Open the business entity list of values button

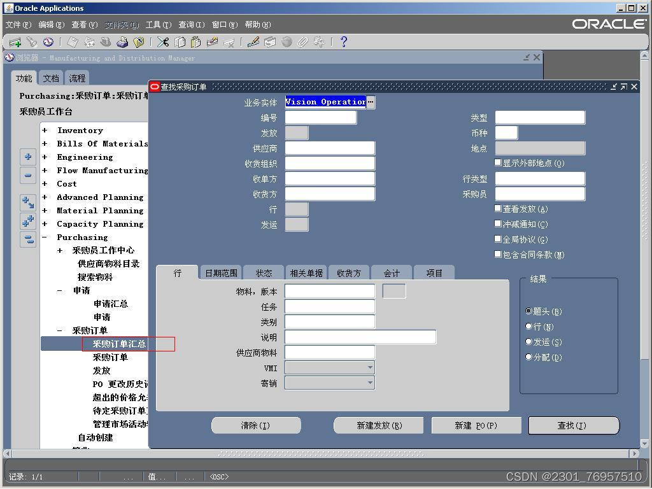[371, 102]
